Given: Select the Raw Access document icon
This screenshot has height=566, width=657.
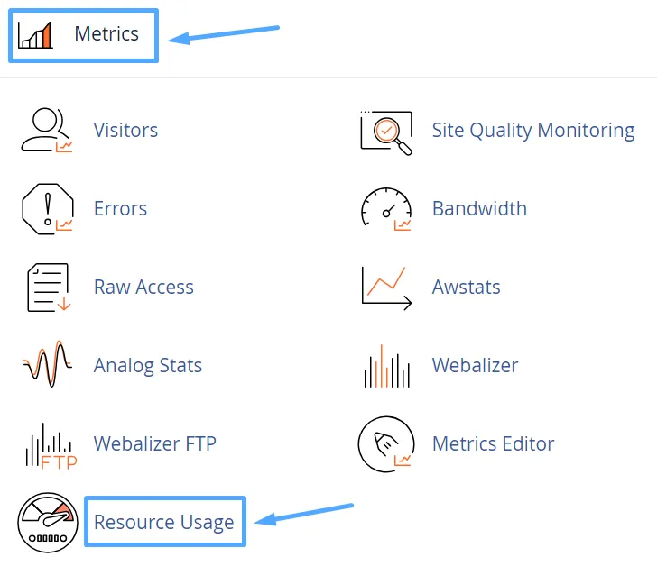Looking at the screenshot, I should click(x=47, y=288).
